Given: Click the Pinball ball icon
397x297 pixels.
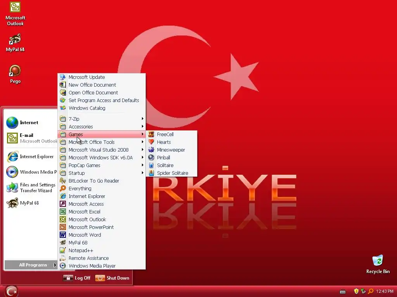Looking at the screenshot, I should 151,158.
